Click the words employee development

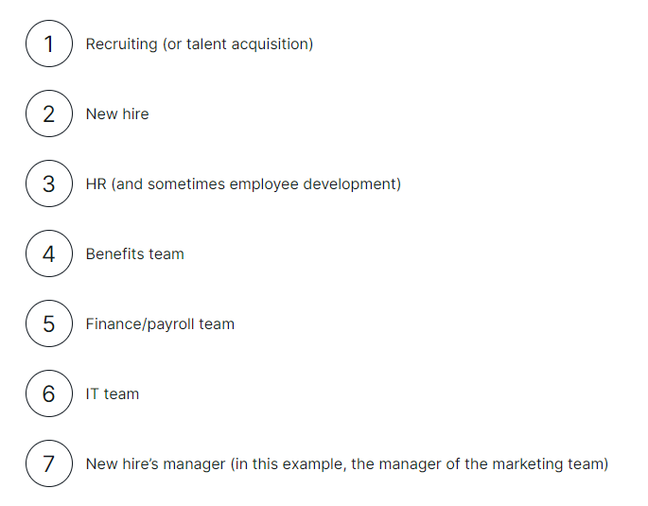313,184
